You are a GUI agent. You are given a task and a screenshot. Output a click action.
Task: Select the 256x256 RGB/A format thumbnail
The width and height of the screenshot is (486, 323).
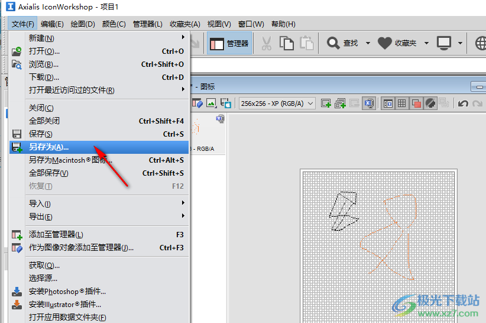tap(207, 134)
